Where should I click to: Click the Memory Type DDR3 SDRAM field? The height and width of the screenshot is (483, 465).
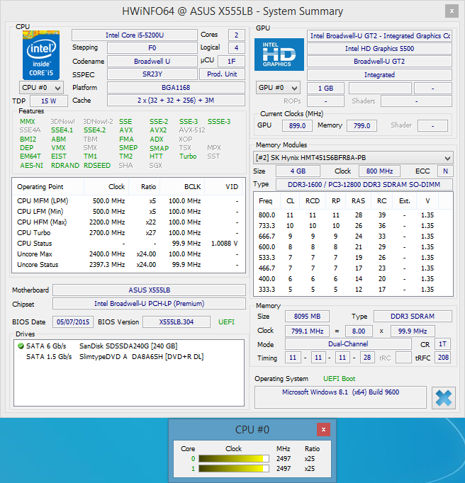pos(413,317)
